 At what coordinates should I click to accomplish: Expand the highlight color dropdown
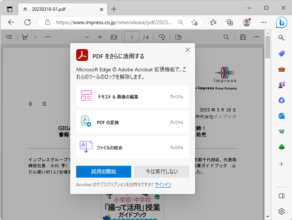[35, 37]
